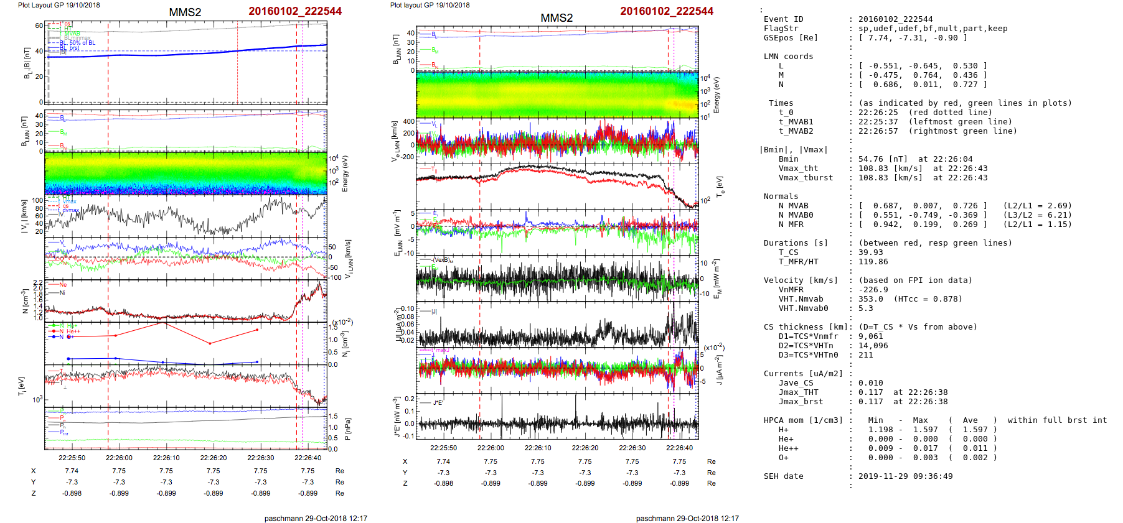1123x523 pixels.
Task: Click the He++ legend label in left density panel
Action: coord(73,331)
